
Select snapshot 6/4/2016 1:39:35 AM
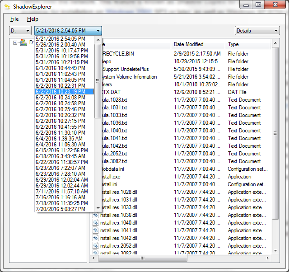[64, 139]
